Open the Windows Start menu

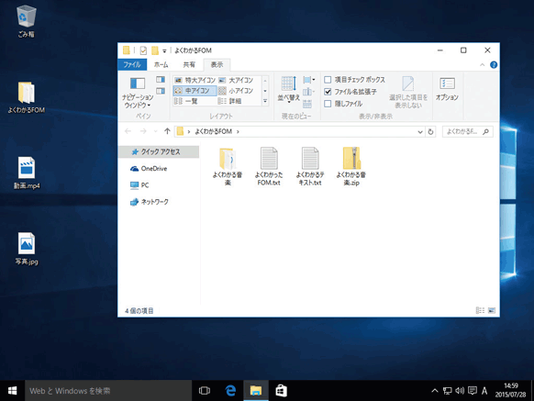pos(12,391)
